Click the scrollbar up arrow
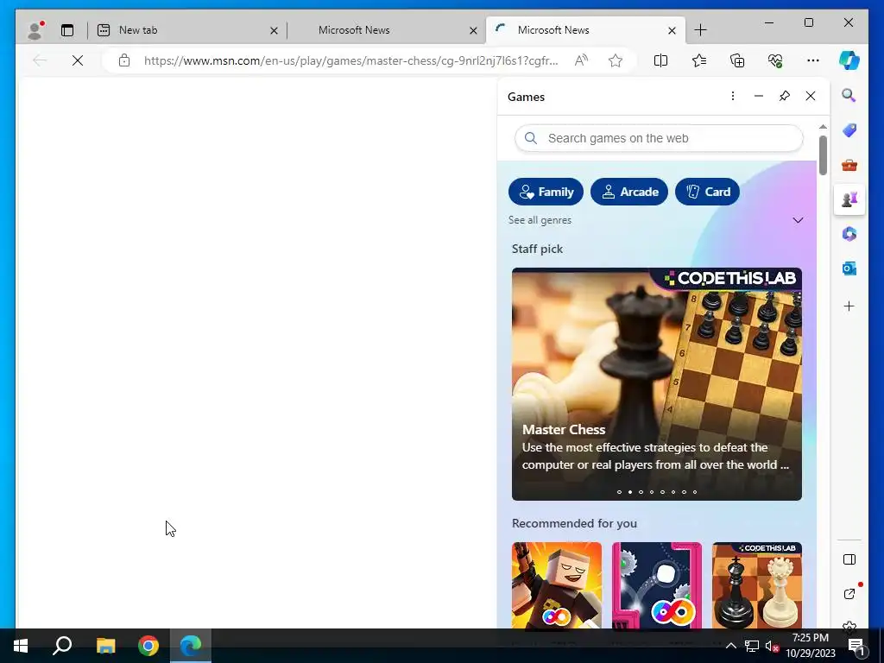 823,127
